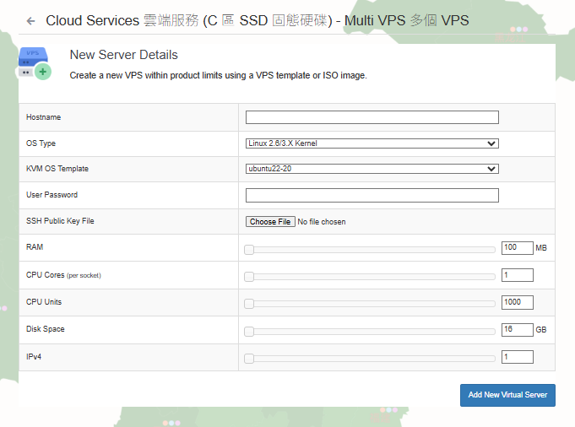Click the RAM value box showing 100
The image size is (575, 427).
click(517, 248)
